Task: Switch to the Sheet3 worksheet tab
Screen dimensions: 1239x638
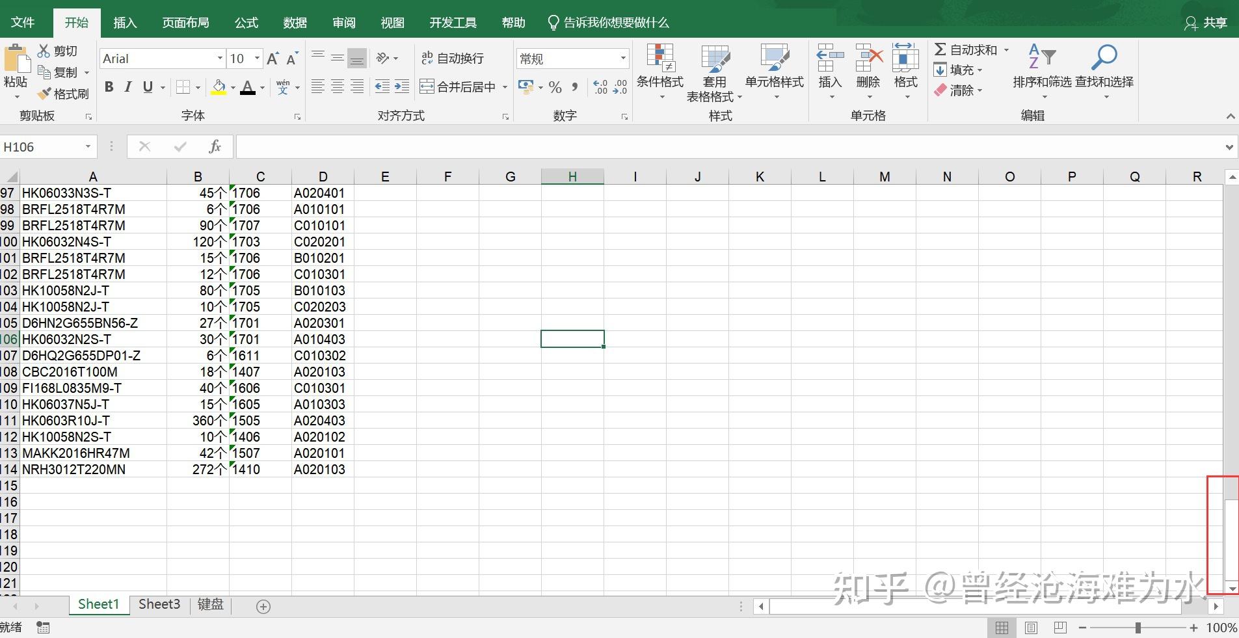Action: 159,604
